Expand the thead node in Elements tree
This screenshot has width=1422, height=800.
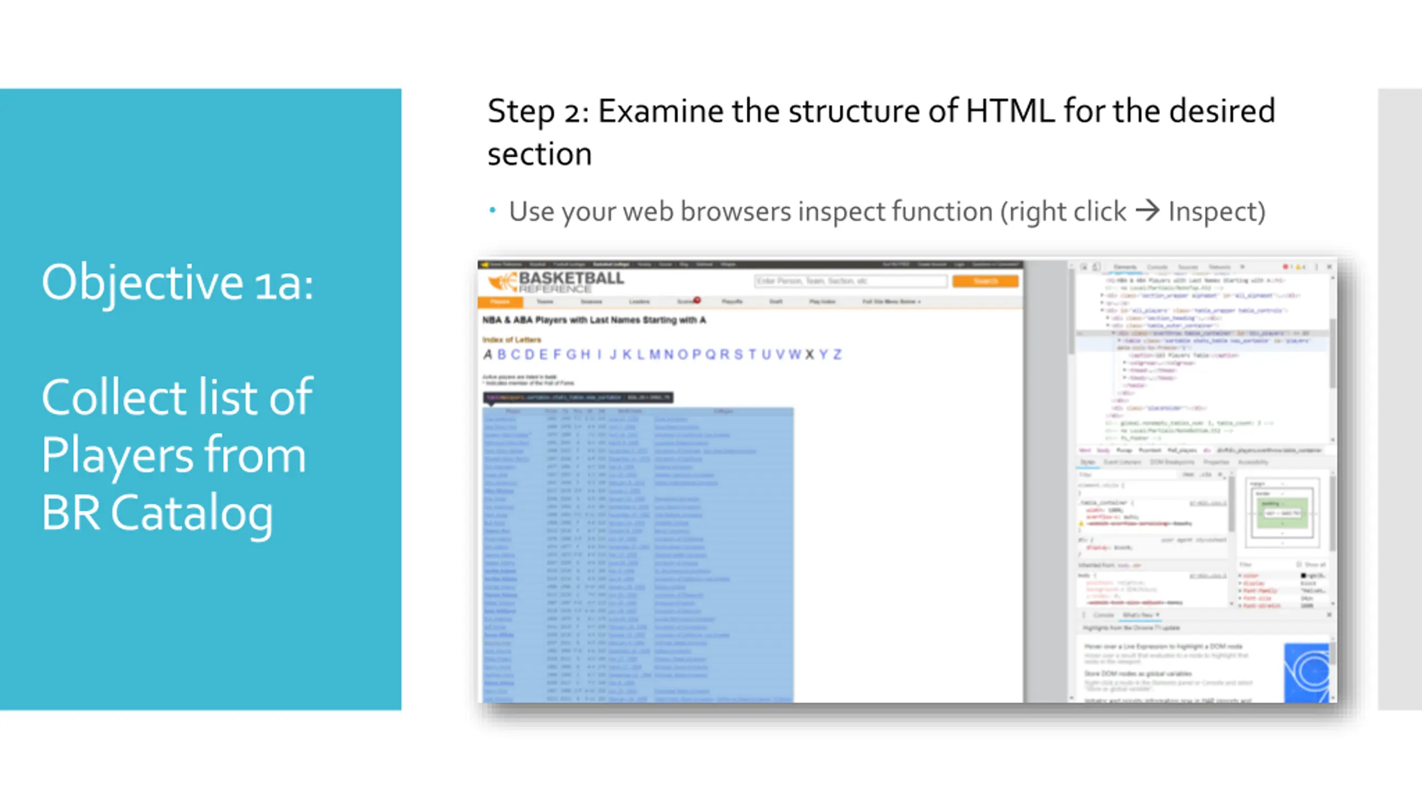point(1124,370)
